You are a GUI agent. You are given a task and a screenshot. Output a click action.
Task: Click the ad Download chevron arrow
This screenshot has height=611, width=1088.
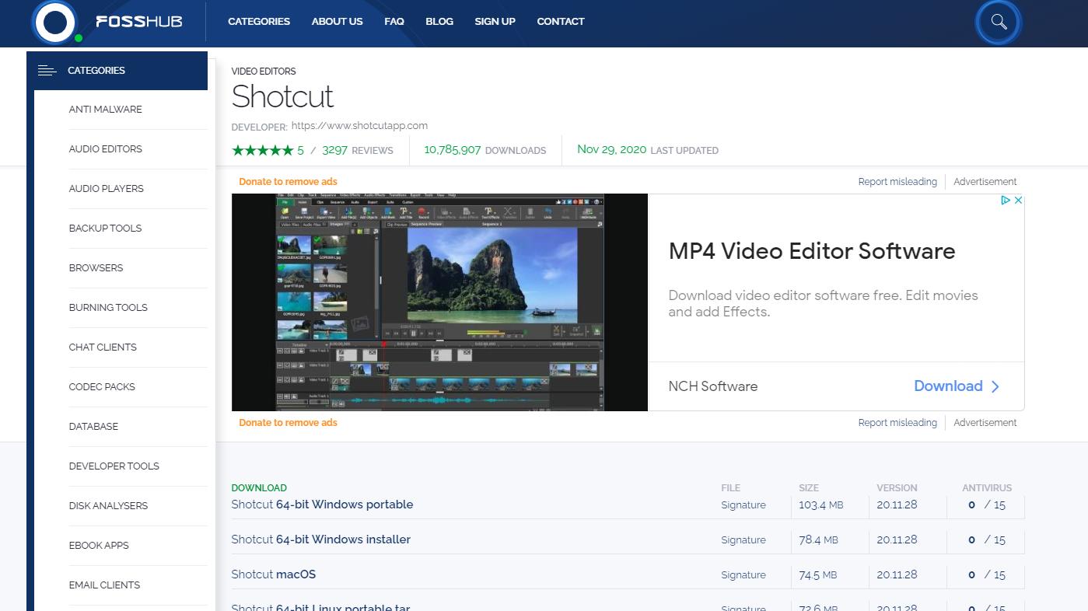[995, 386]
